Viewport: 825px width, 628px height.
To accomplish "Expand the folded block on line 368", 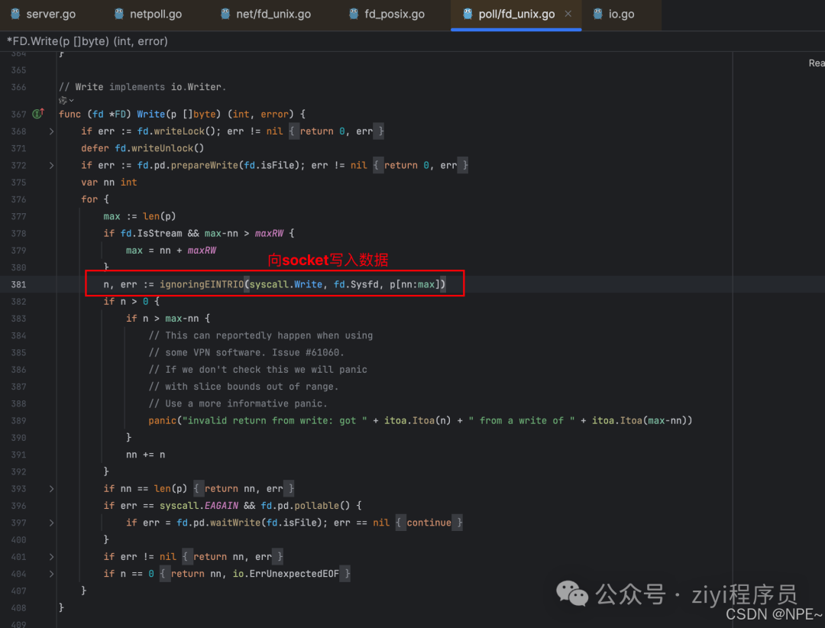I will (51, 131).
